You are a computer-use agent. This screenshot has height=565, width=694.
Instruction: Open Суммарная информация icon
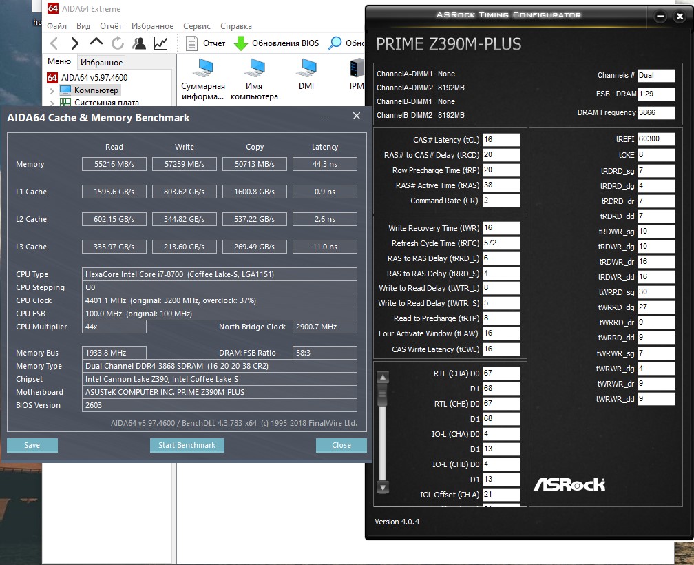click(x=203, y=79)
